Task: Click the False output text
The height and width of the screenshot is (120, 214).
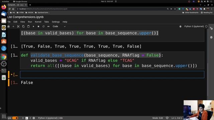Action: coord(27,83)
